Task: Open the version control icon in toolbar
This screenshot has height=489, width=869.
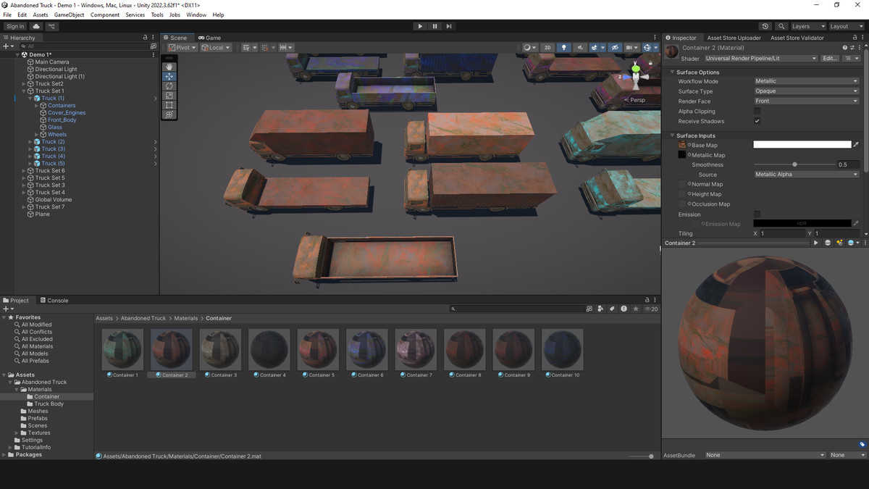Action: [x=51, y=26]
